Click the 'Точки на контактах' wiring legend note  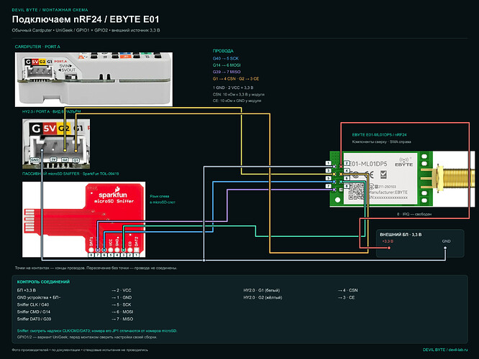point(96,268)
